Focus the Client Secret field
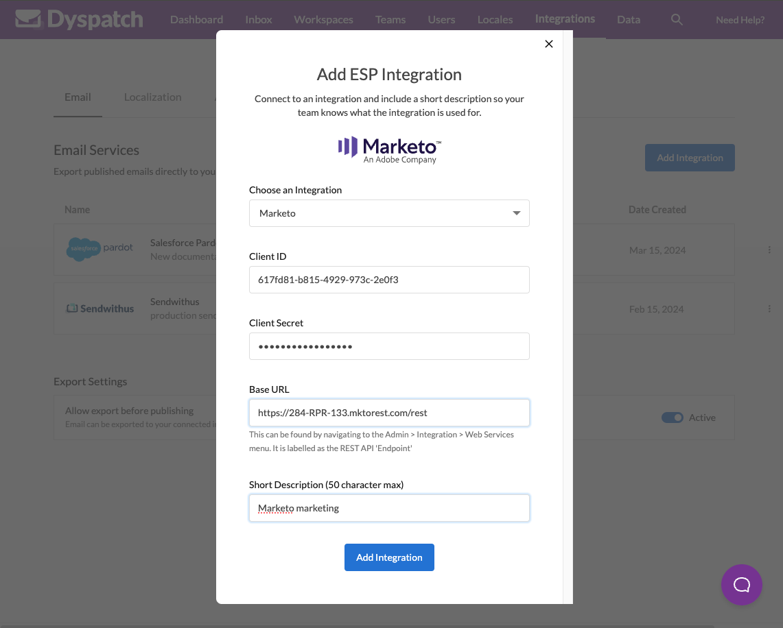This screenshot has width=783, height=628. (389, 346)
